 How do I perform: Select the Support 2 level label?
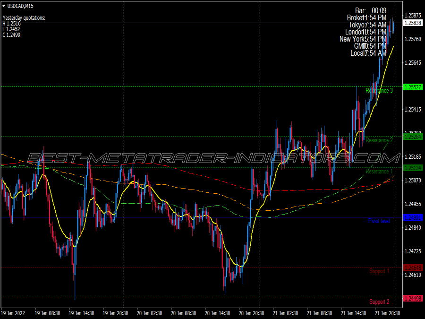click(379, 302)
